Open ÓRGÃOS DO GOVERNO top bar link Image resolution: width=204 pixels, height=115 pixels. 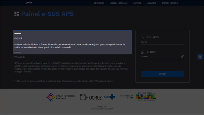tap(170, 3)
